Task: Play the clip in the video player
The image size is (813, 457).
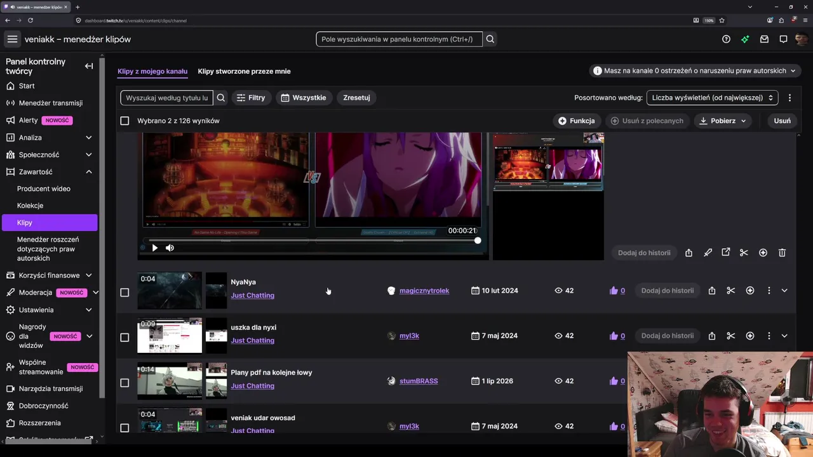Action: (154, 248)
